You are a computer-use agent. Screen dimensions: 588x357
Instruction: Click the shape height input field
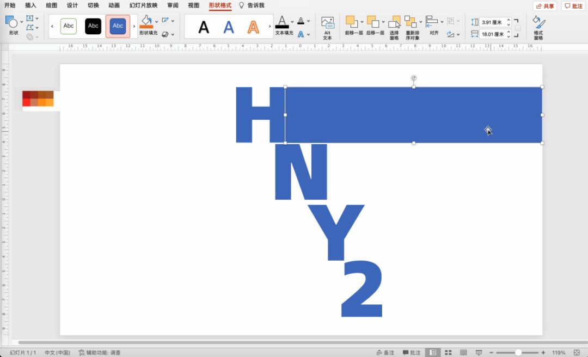(493, 22)
